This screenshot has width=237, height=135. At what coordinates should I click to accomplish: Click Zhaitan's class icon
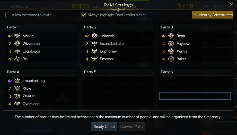pyautogui.click(x=17, y=96)
